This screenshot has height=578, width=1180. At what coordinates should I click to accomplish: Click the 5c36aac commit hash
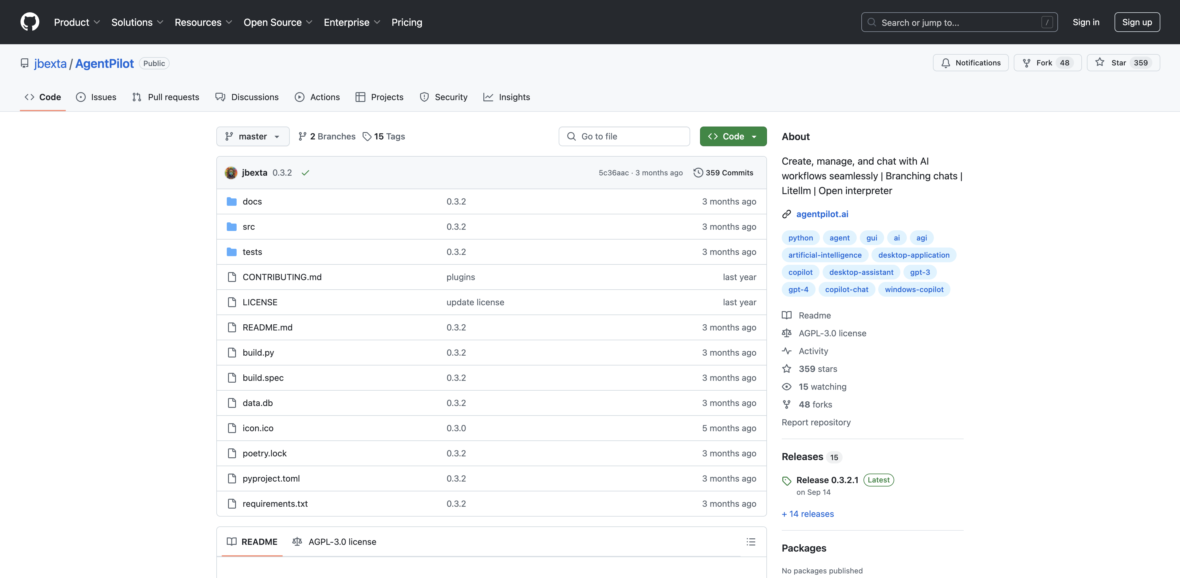pyautogui.click(x=613, y=173)
